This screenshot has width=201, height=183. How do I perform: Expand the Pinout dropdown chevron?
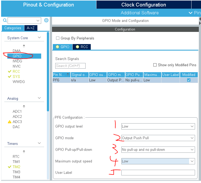[x=190, y=13]
